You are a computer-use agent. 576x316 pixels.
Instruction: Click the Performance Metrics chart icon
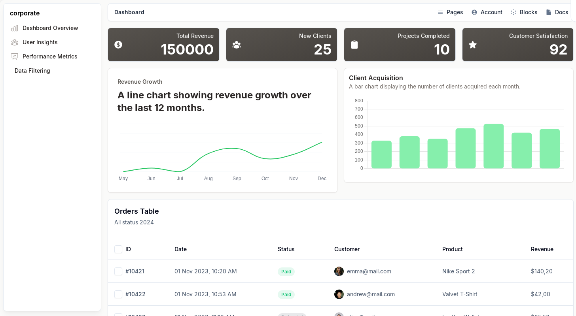tap(15, 56)
